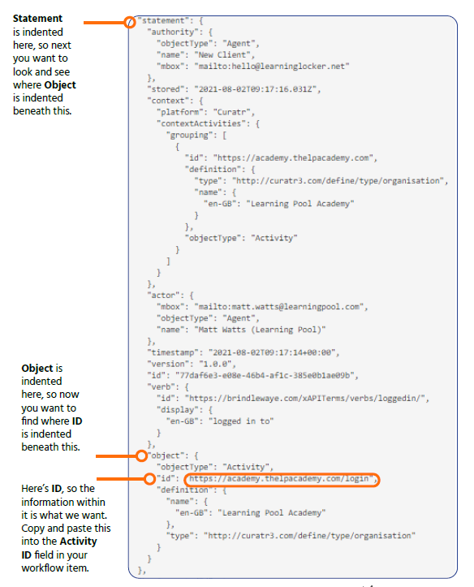Click the "verb" key line
This screenshot has width=474, height=587.
168,386
